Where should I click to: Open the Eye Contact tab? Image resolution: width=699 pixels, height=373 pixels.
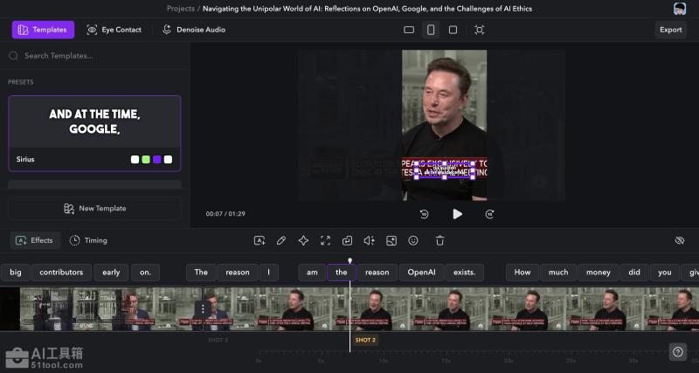pyautogui.click(x=114, y=30)
